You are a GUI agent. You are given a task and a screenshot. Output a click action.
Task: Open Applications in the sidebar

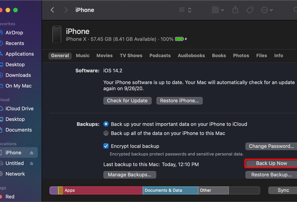point(19,54)
